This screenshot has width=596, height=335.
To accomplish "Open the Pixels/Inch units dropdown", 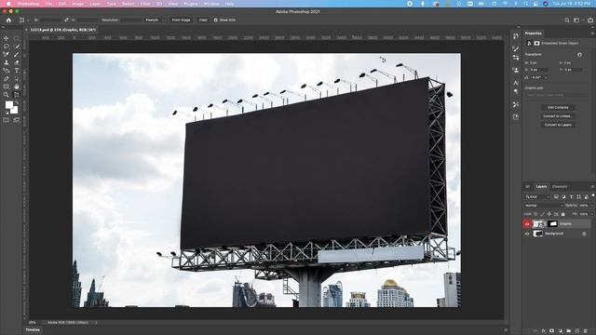I will (x=155, y=20).
